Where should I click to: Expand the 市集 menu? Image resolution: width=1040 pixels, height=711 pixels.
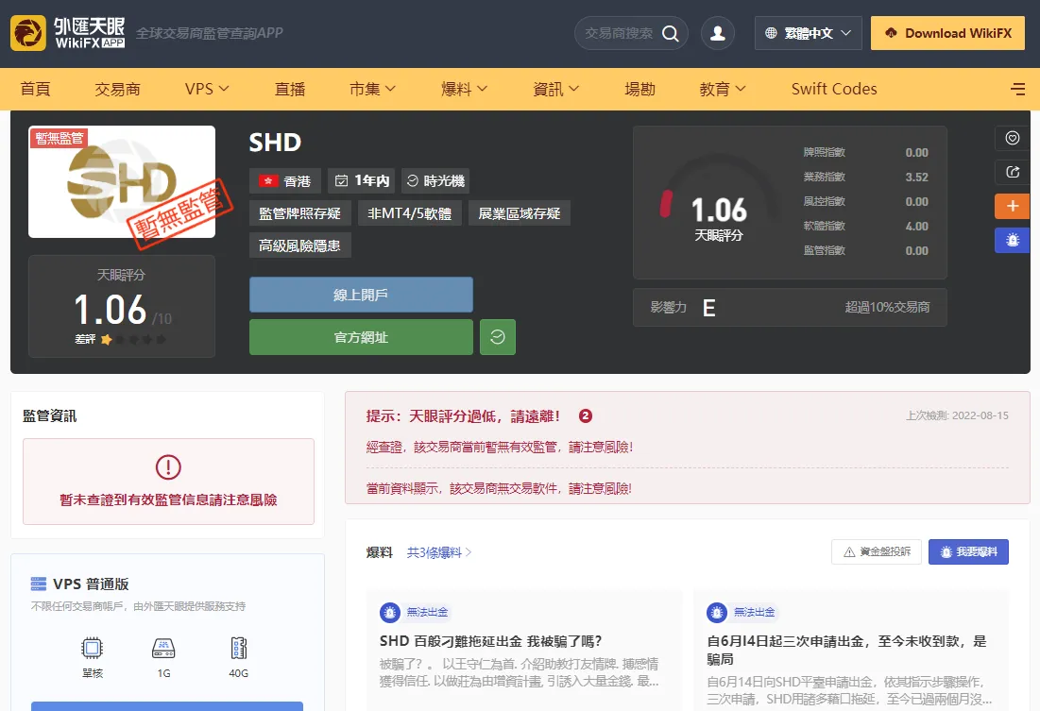pos(372,89)
